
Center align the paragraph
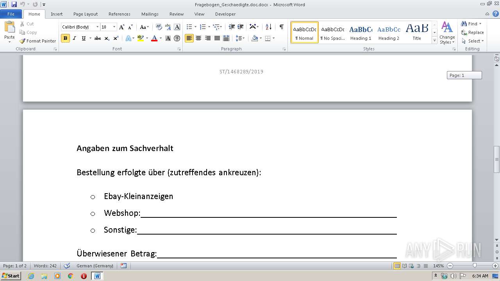(198, 38)
